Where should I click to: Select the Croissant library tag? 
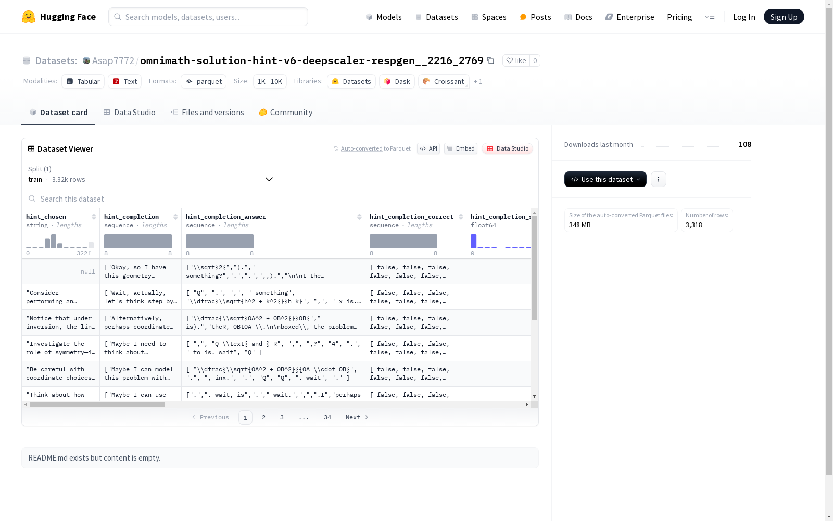click(x=444, y=81)
